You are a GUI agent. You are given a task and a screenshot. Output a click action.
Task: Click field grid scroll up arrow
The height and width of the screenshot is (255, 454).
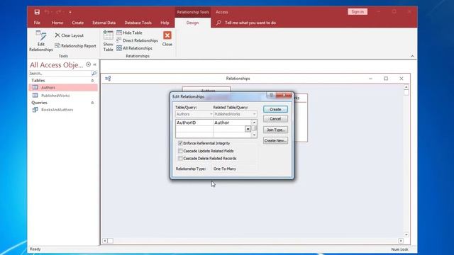[254, 123]
